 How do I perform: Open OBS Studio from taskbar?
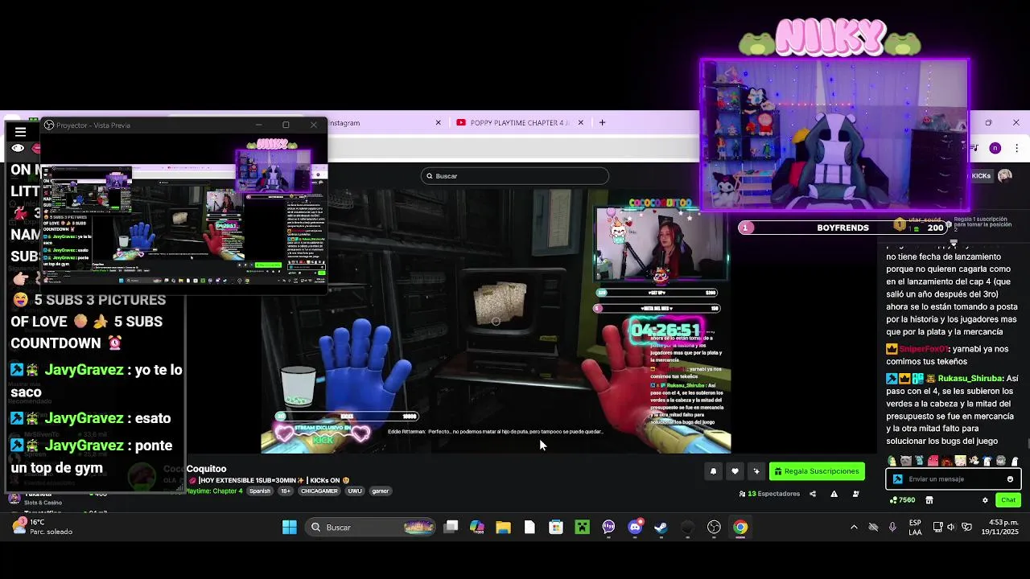pos(714,528)
